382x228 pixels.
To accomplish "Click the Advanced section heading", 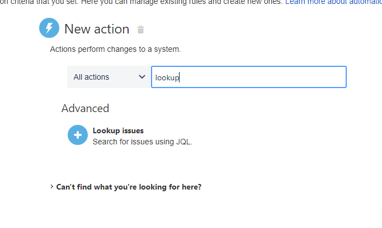I will pos(85,108).
